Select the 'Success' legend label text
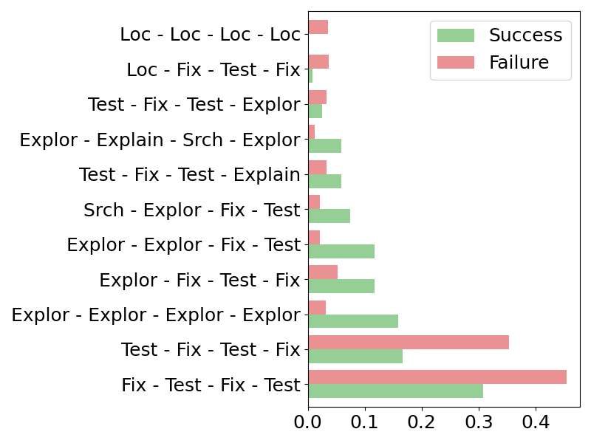Viewport: 591px width, 443px height. 525,35
